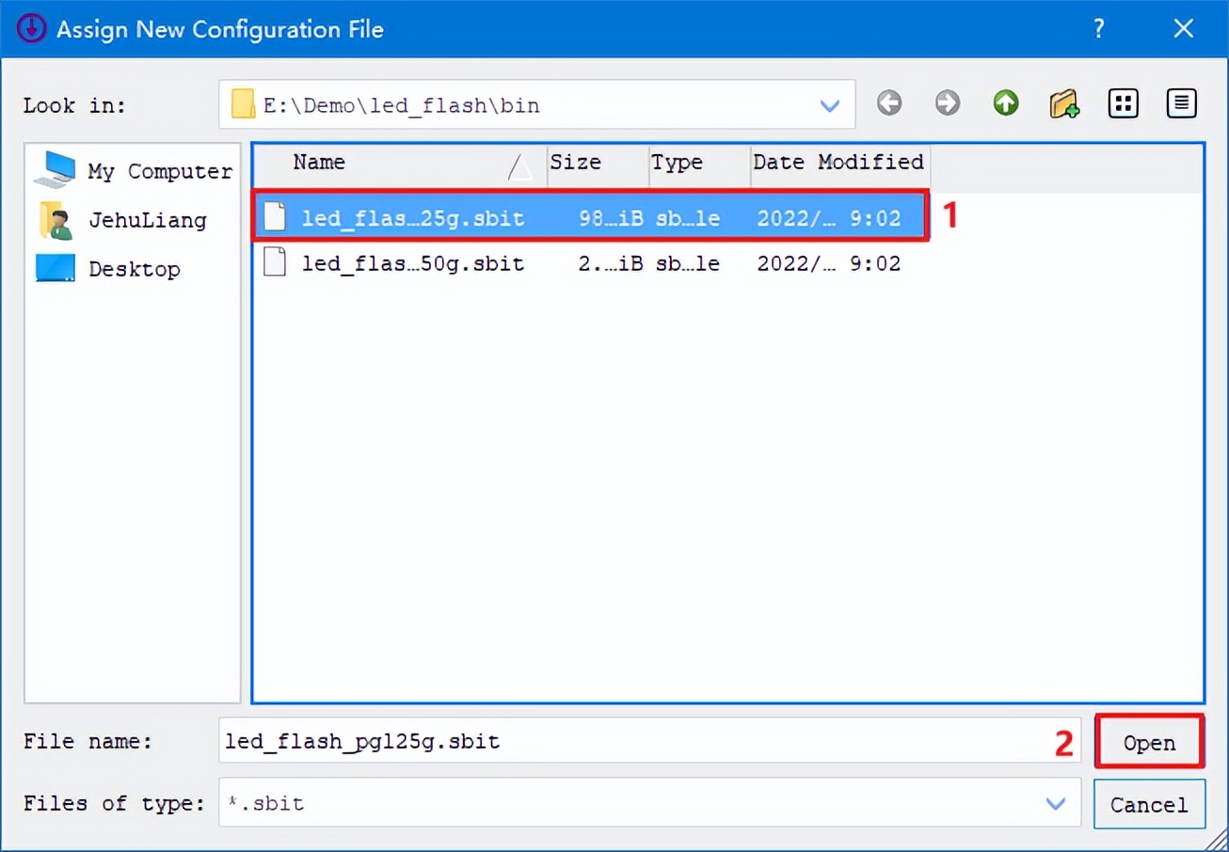
Task: Go back with the left arrow icon
Action: 889,103
